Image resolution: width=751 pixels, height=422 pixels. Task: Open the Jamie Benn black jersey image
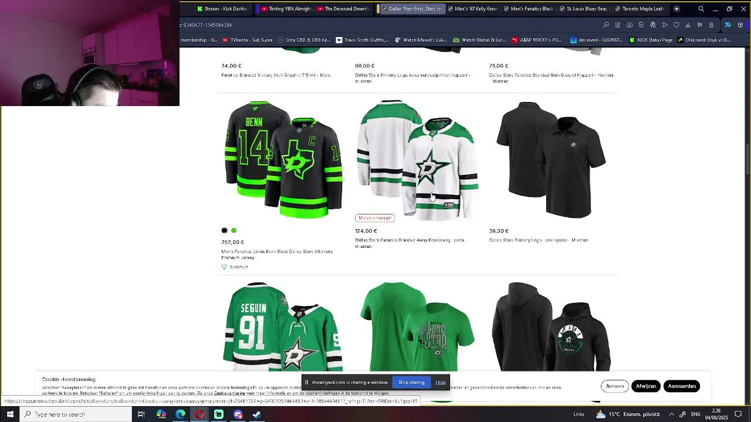point(283,159)
